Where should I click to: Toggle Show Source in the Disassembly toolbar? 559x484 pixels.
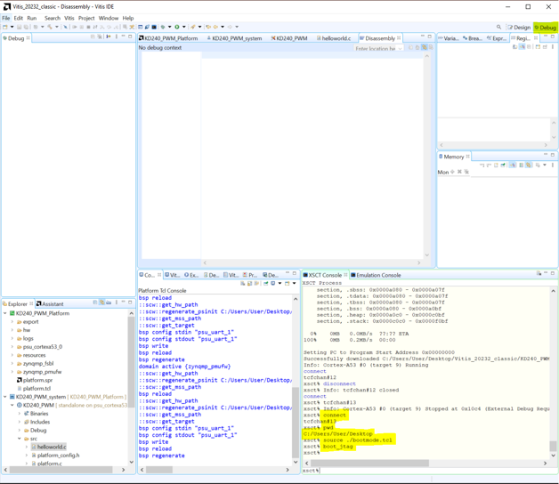click(431, 47)
